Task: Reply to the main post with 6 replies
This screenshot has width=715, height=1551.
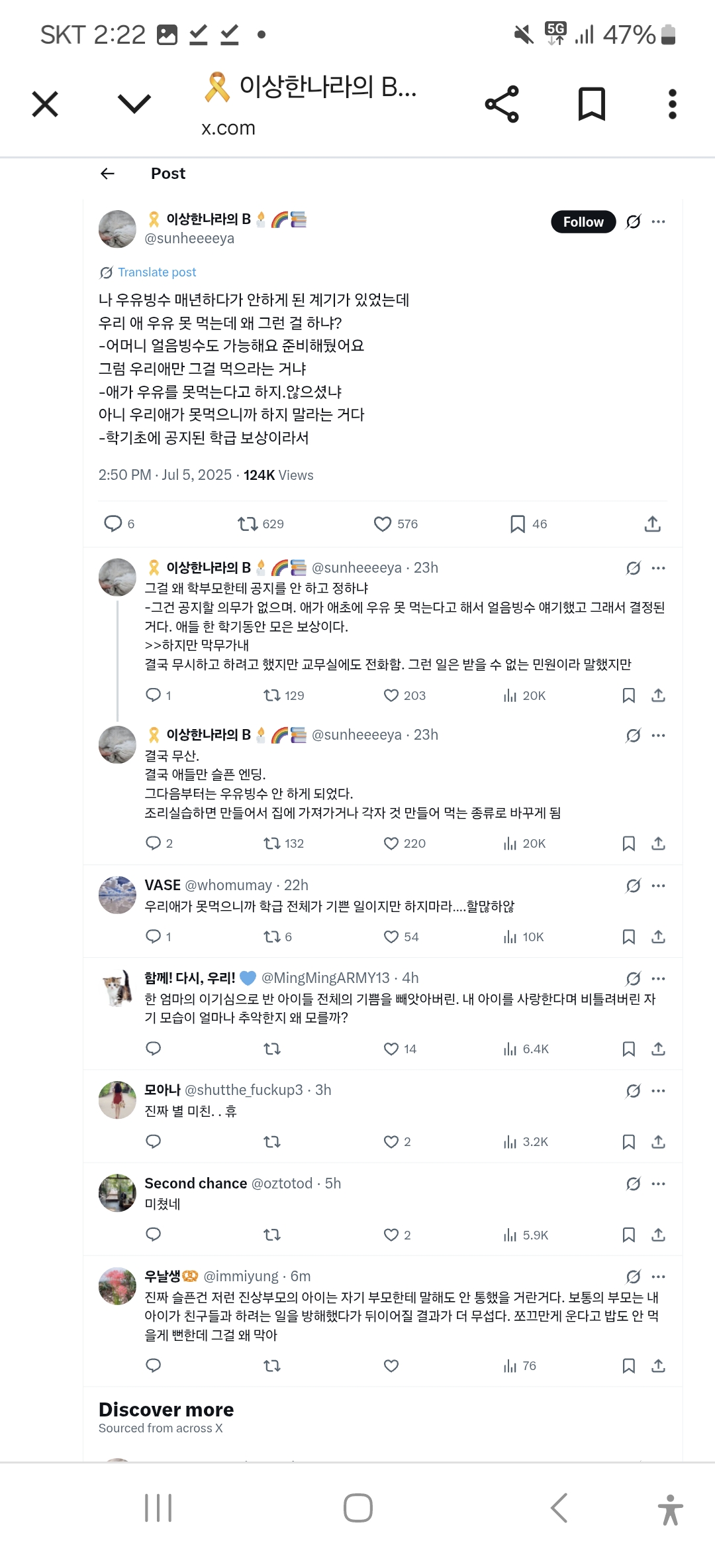Action: click(113, 524)
